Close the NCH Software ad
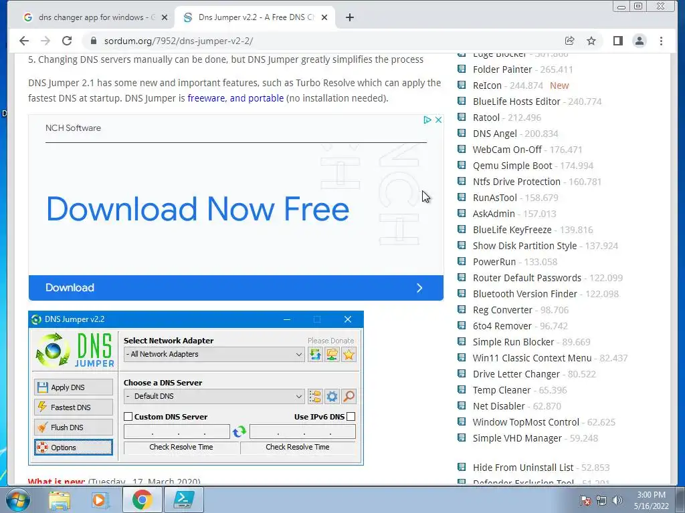685x513 pixels. (x=438, y=120)
